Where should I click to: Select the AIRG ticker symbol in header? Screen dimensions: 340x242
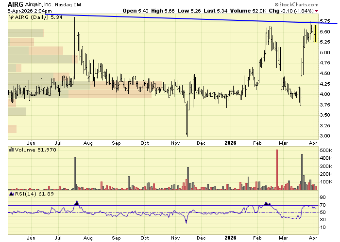pyautogui.click(x=15, y=4)
